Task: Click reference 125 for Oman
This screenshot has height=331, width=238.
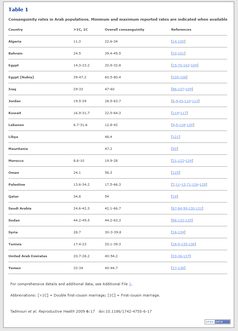Action: click(175, 173)
